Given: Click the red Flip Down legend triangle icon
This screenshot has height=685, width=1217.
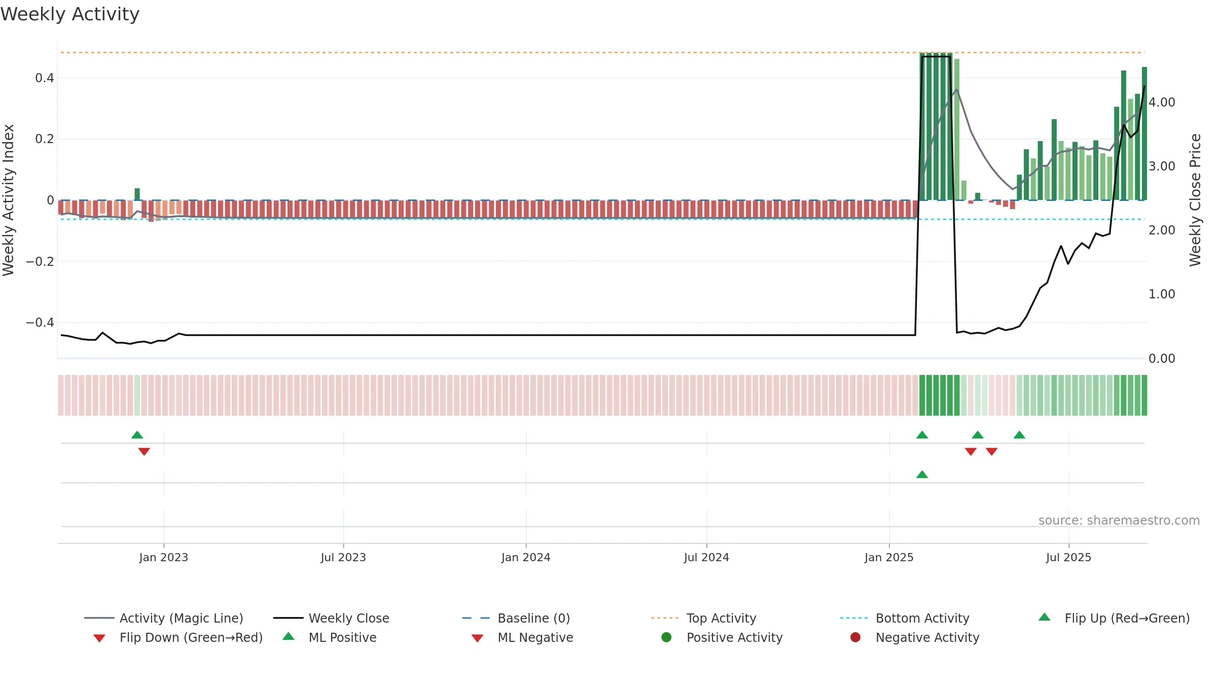Looking at the screenshot, I should tap(99, 638).
